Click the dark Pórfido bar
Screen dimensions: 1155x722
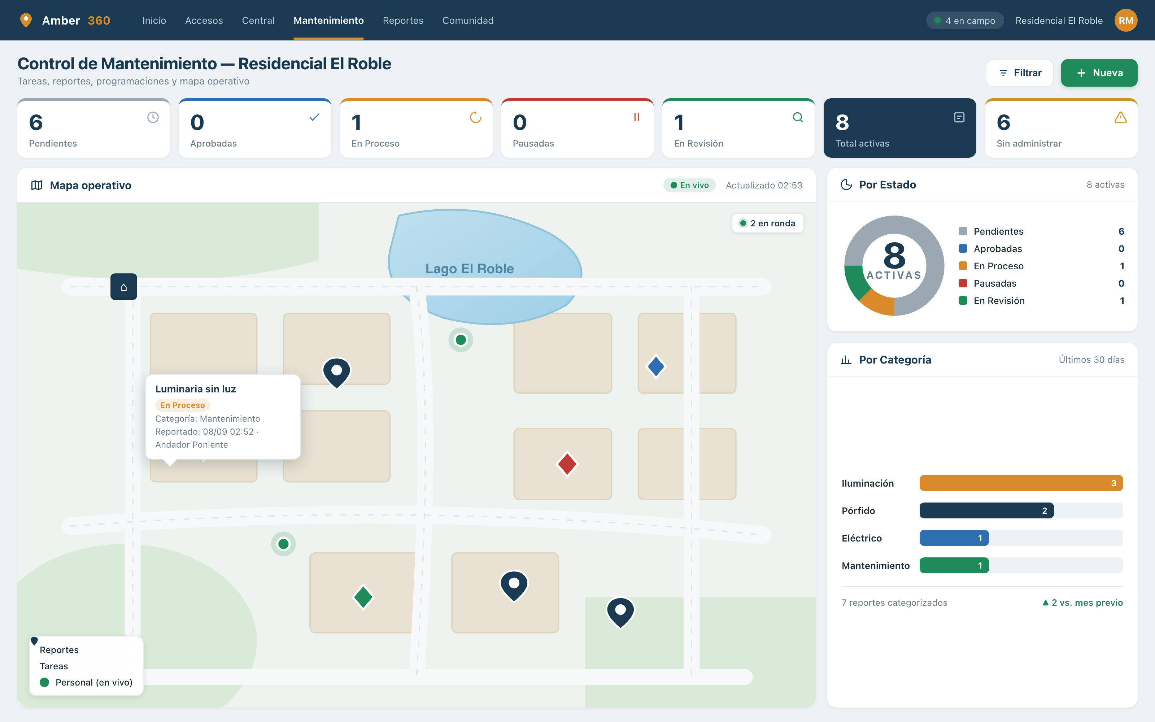tap(986, 510)
